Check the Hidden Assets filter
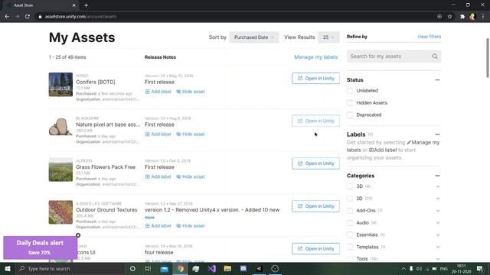This screenshot has width=490, height=275. pyautogui.click(x=350, y=103)
